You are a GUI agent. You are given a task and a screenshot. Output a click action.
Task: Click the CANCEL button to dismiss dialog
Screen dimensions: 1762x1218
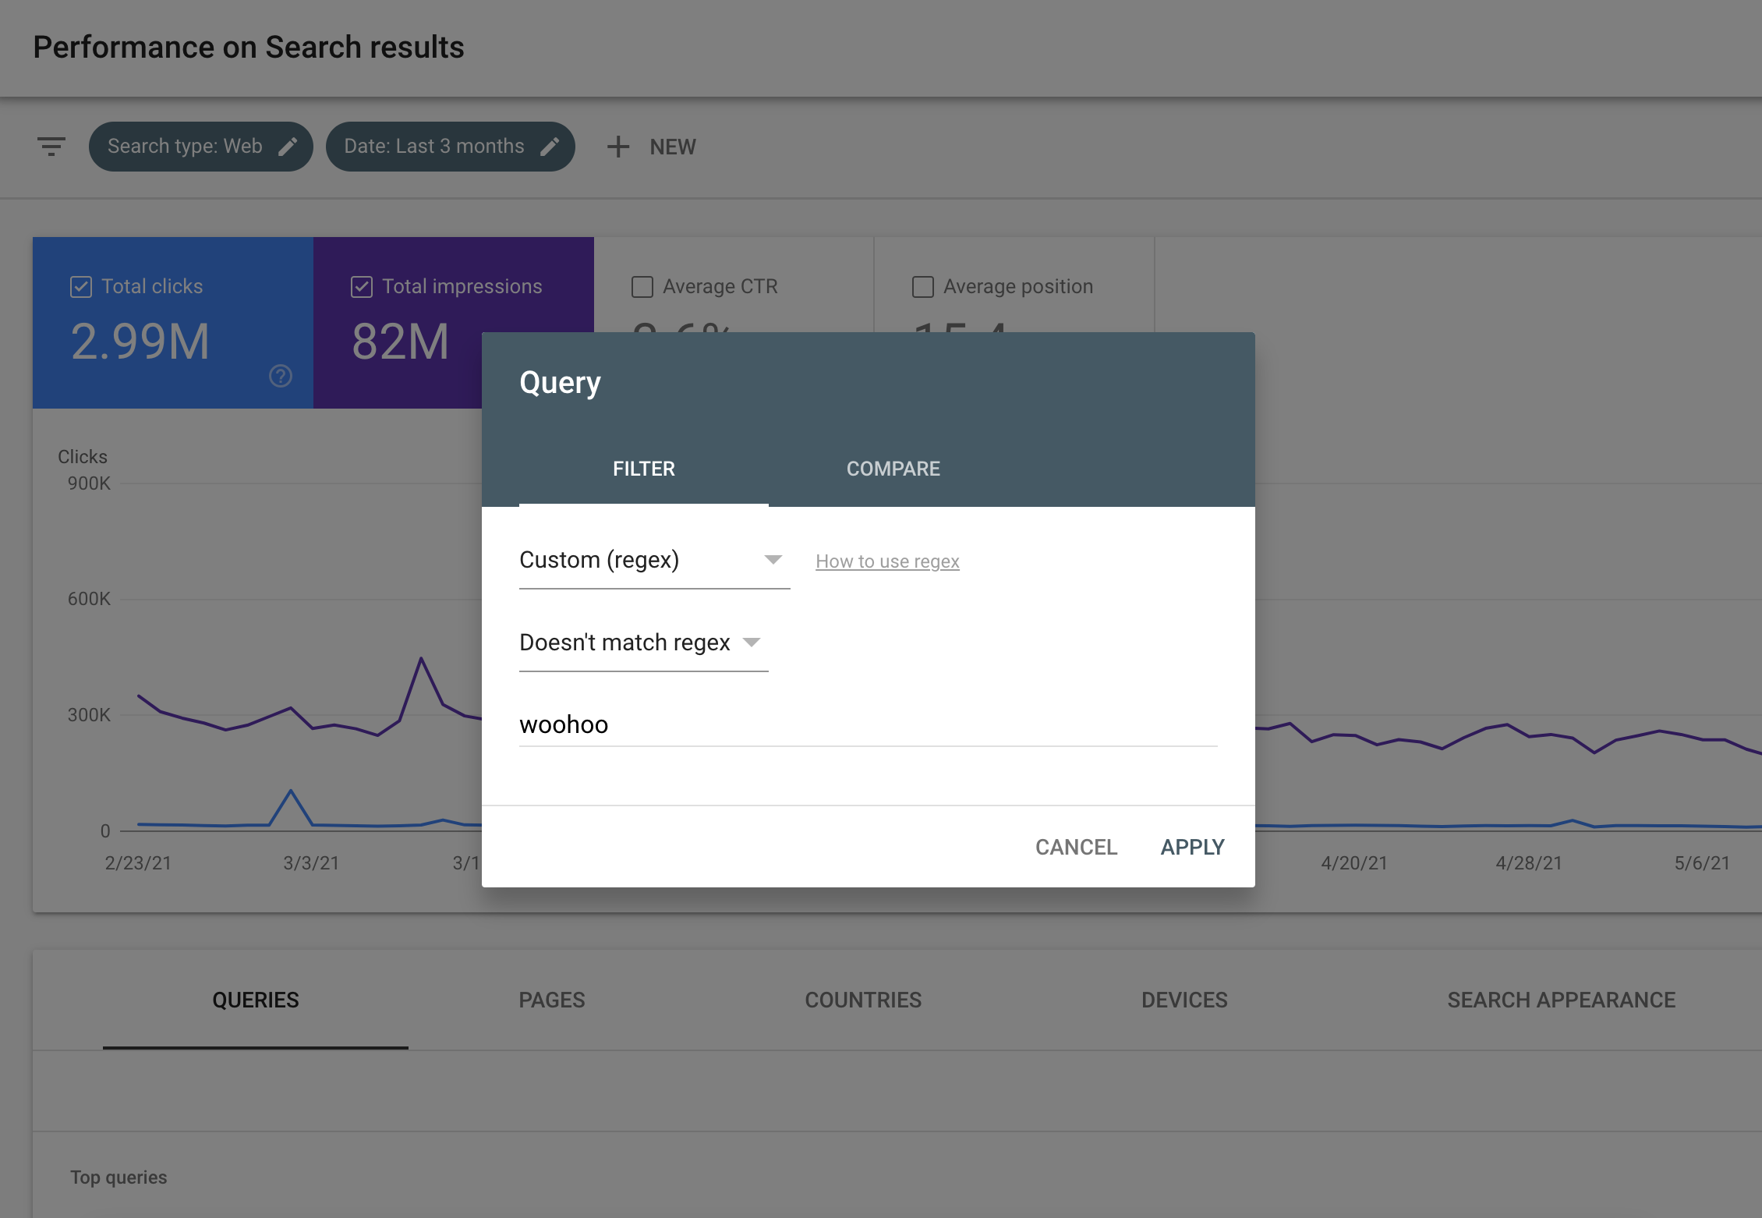click(x=1077, y=846)
